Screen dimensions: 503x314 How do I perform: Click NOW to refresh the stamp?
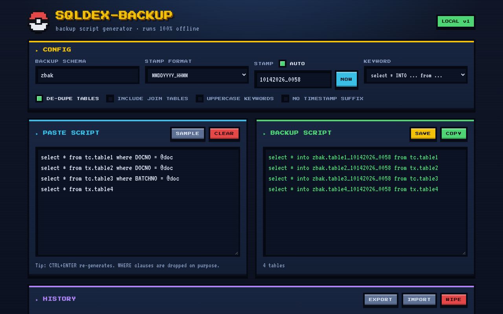[346, 79]
